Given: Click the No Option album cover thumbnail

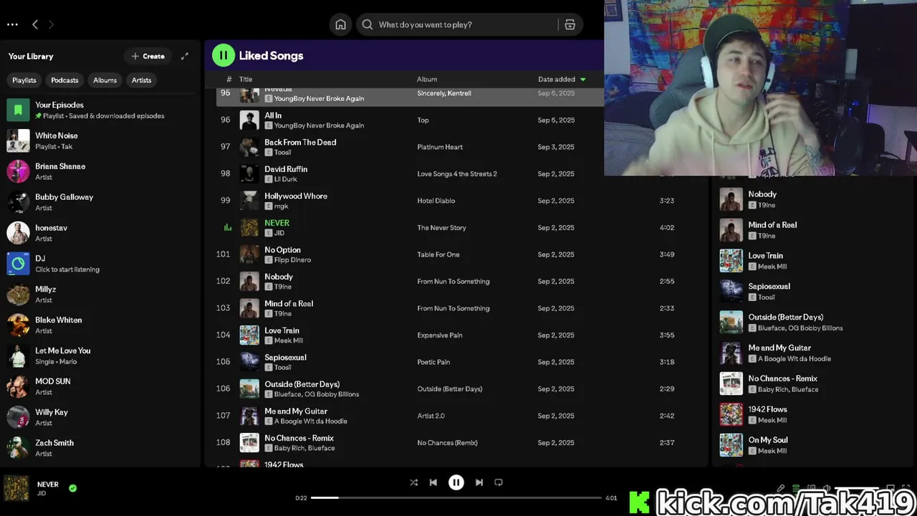Looking at the screenshot, I should click(x=249, y=254).
